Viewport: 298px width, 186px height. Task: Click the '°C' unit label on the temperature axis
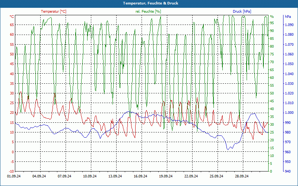point(12,17)
